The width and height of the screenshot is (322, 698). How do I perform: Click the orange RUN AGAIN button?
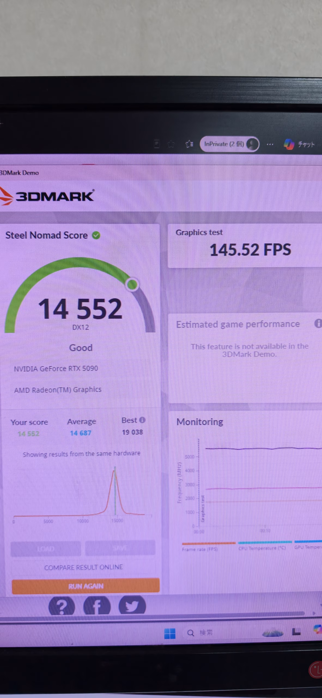86,586
